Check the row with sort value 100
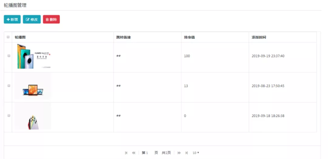Image resolution: width=328 pixels, height=159 pixels. tap(9, 56)
